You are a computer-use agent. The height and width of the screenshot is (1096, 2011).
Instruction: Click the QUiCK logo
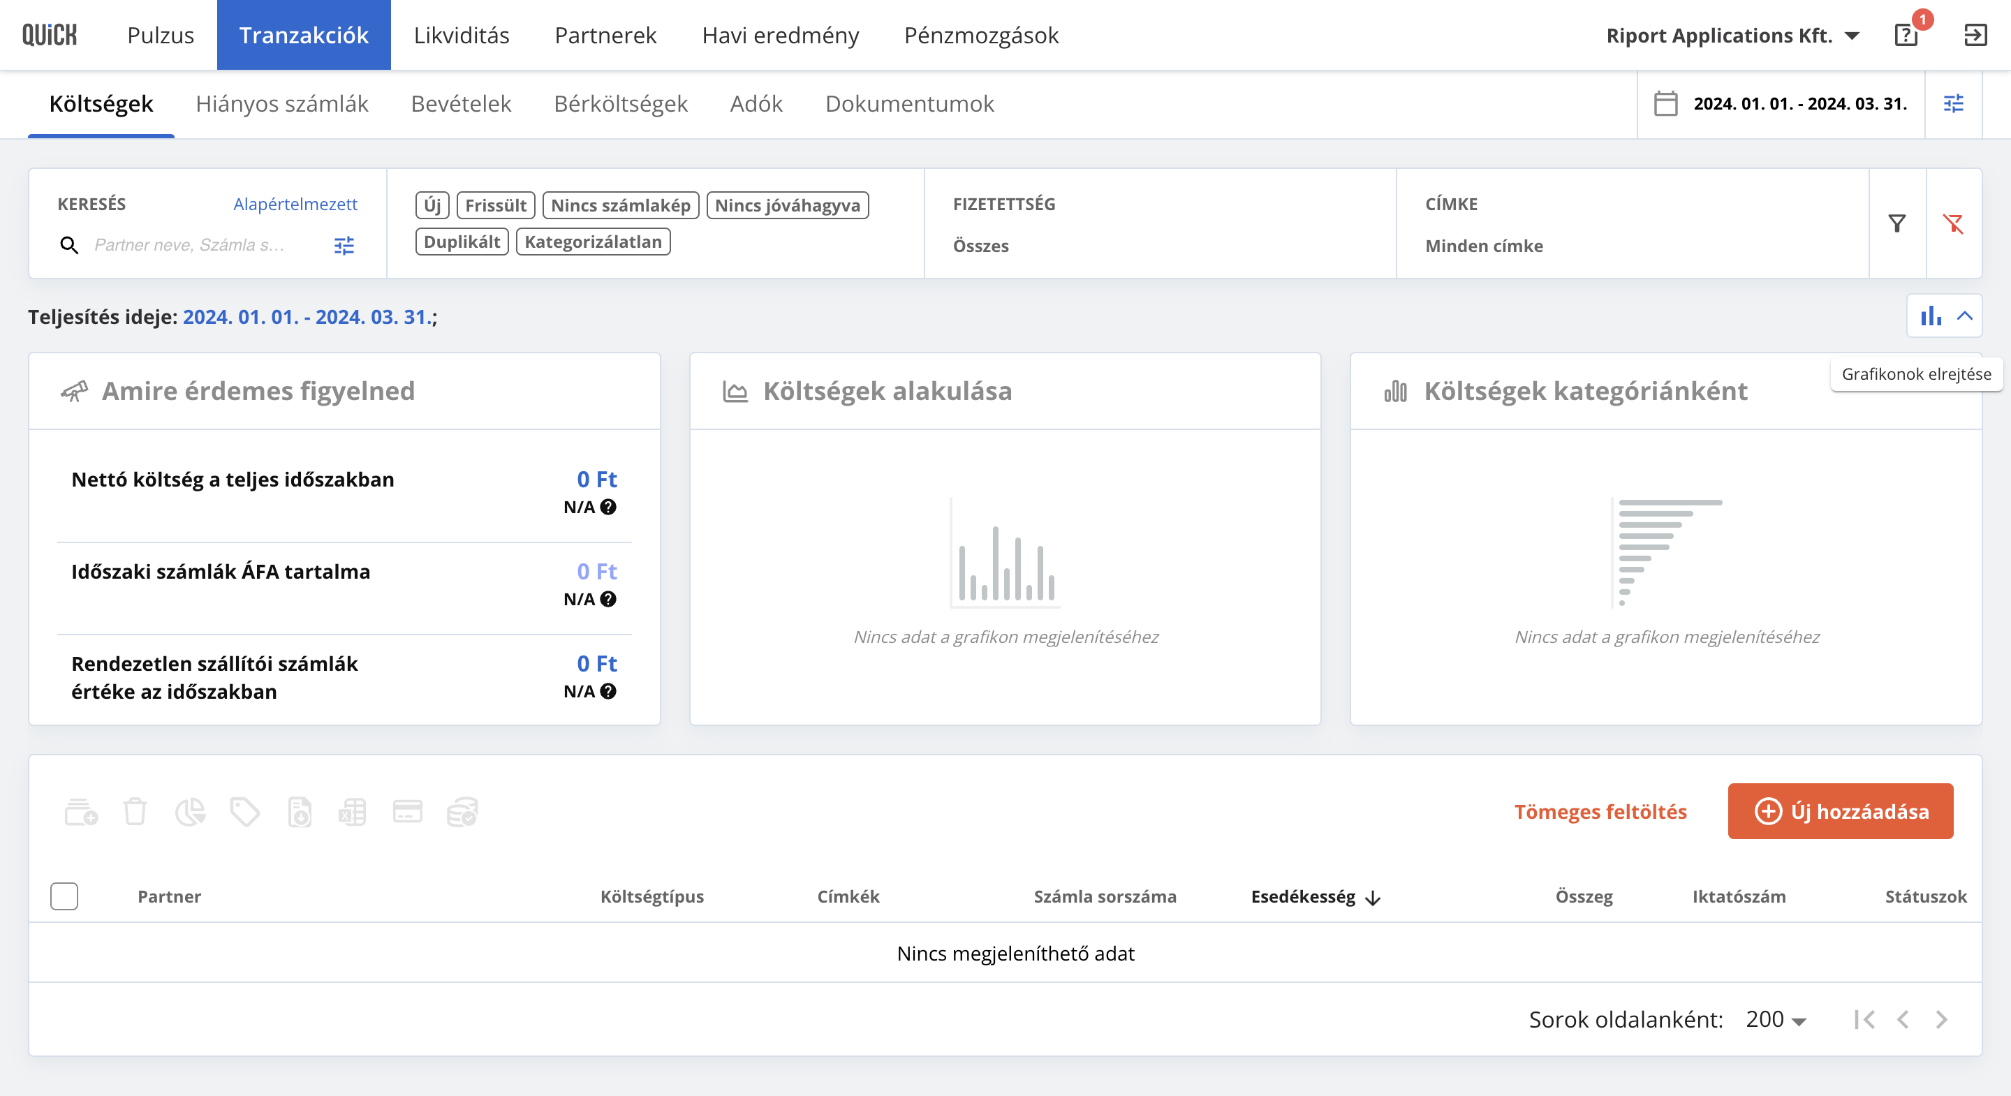(x=49, y=35)
